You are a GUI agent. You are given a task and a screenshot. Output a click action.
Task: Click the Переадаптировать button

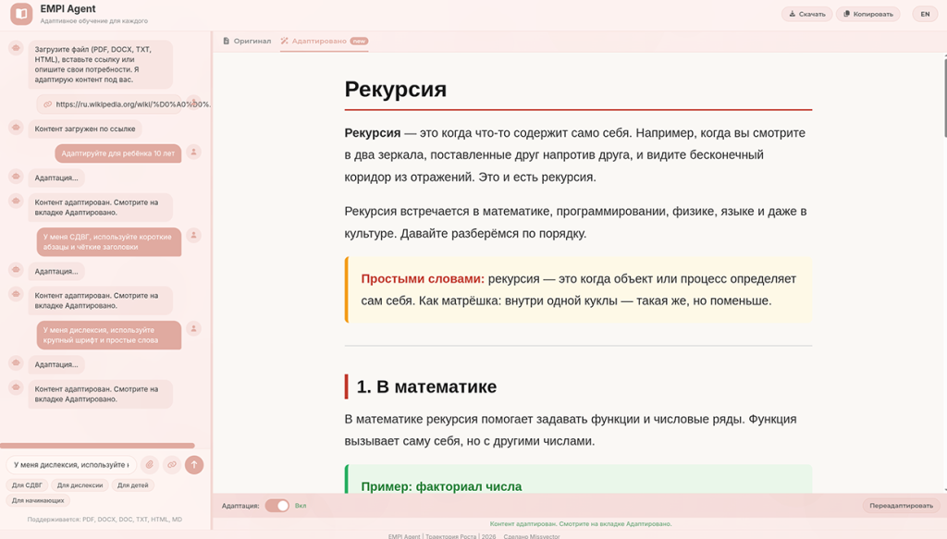click(x=901, y=506)
